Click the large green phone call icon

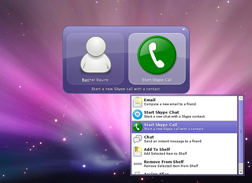coord(157,55)
